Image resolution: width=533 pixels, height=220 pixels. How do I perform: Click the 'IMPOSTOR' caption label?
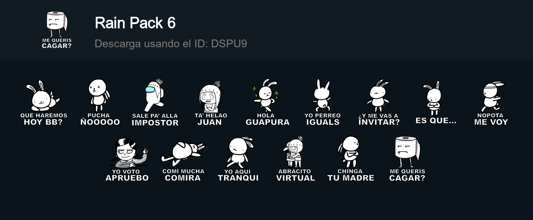155,123
